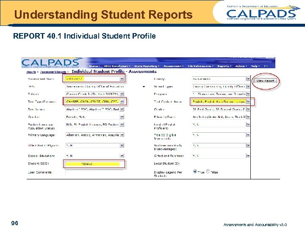
Task: Expand the Gender dropdown
Action: [x=122, y=117]
